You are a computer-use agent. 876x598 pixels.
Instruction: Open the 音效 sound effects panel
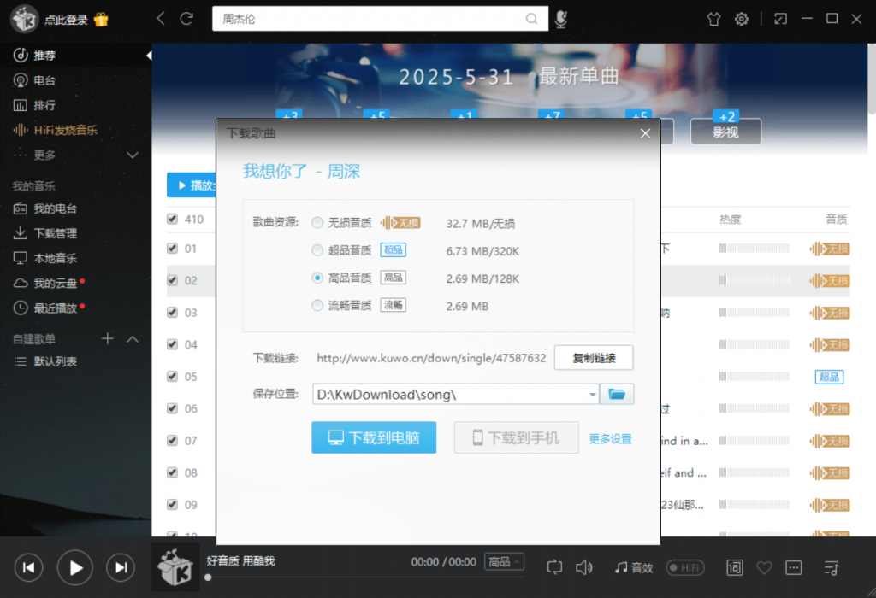tap(633, 566)
